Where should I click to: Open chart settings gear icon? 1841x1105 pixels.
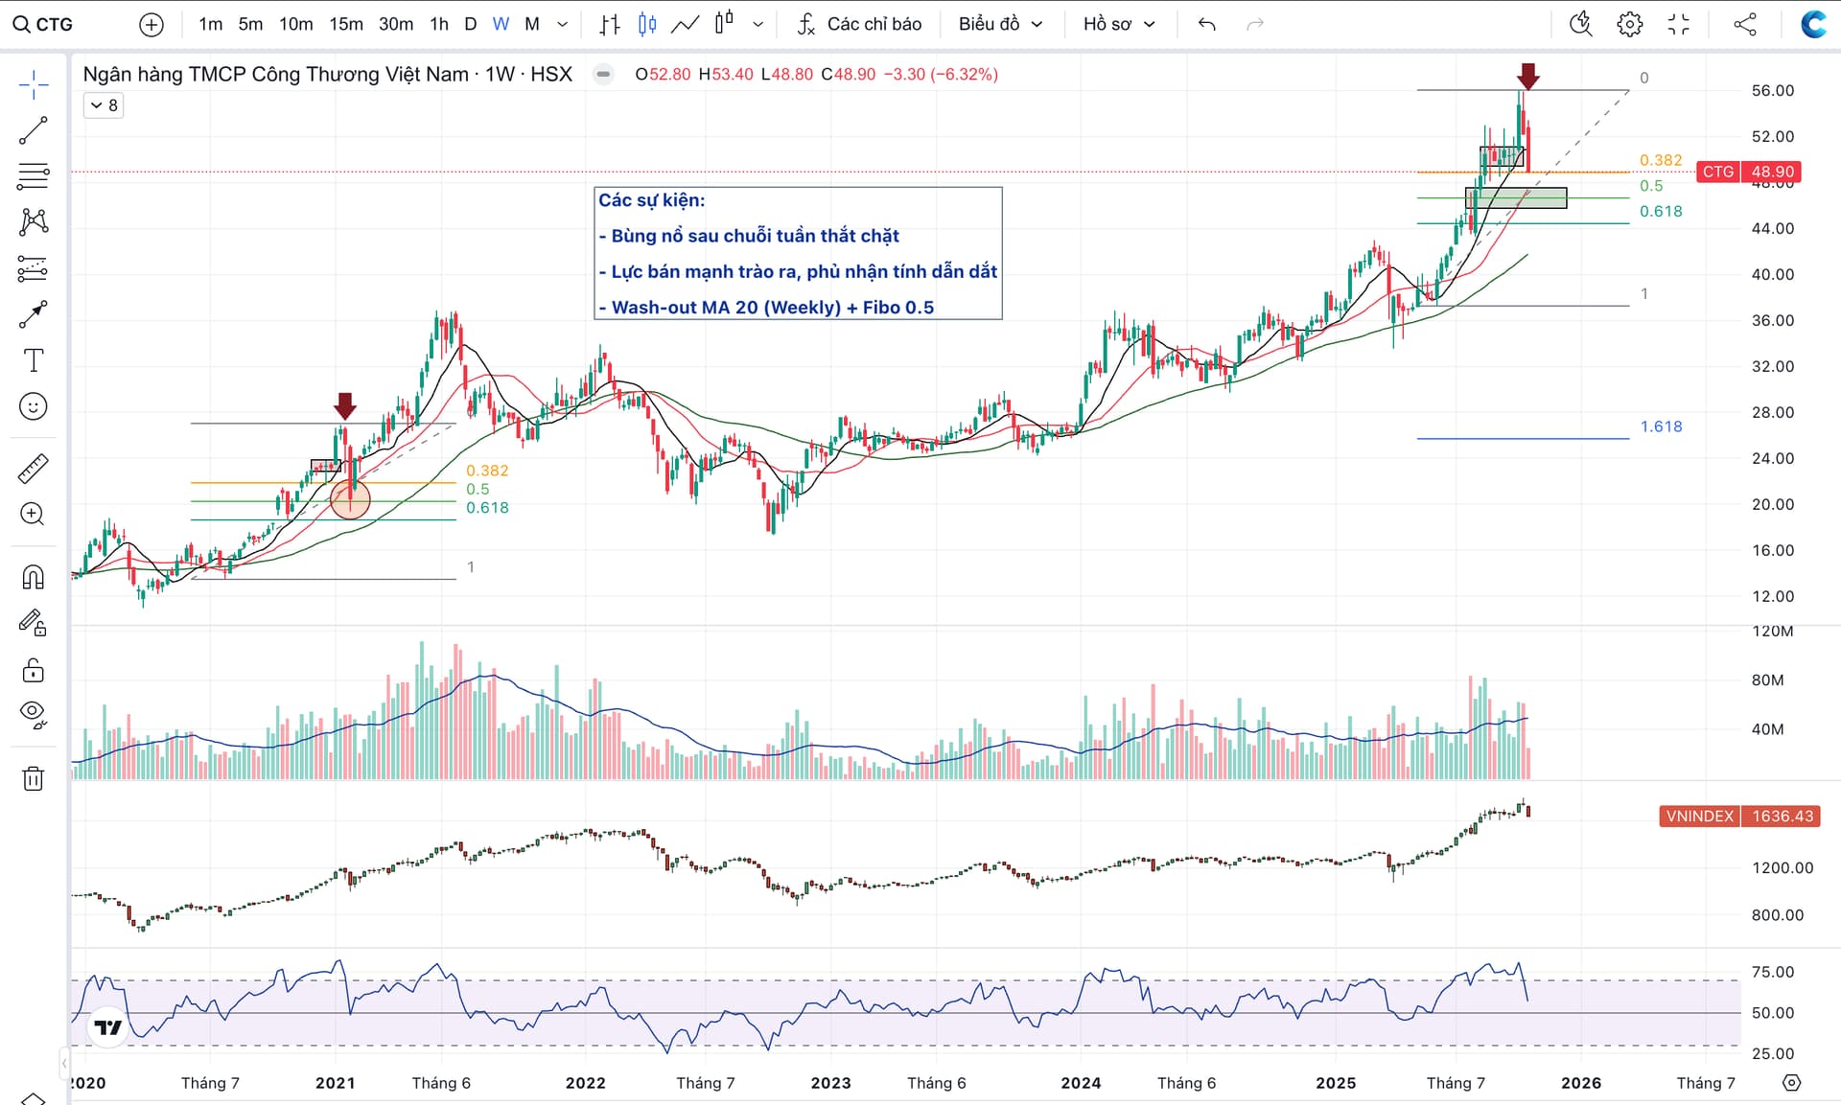pyautogui.click(x=1629, y=24)
